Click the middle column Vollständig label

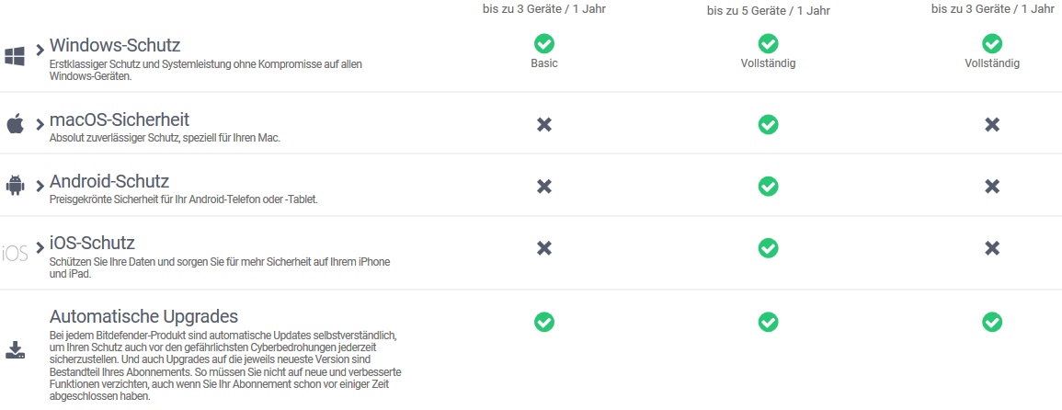[x=768, y=63]
